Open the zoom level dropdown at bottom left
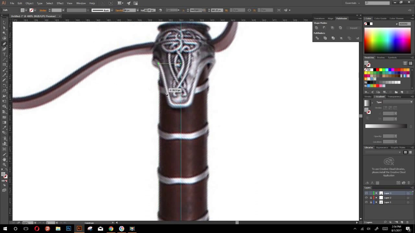This screenshot has height=233, width=415. 35,223
